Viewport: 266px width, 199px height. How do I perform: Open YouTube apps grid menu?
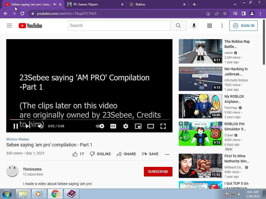pyautogui.click(x=210, y=26)
